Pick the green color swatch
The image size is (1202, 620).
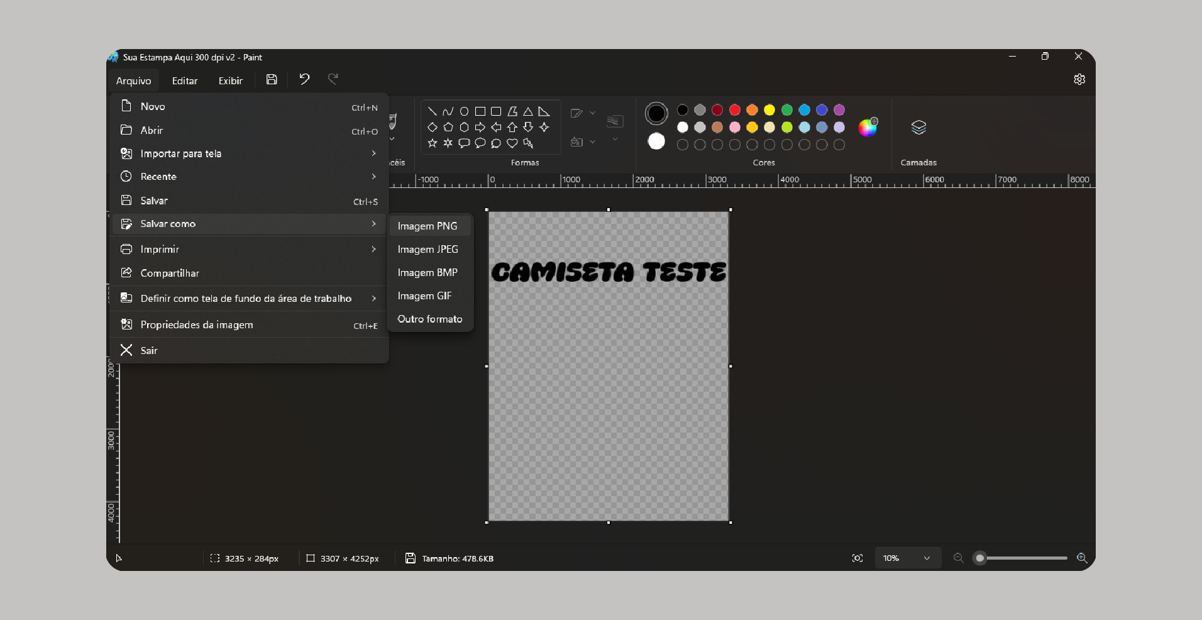[786, 110]
